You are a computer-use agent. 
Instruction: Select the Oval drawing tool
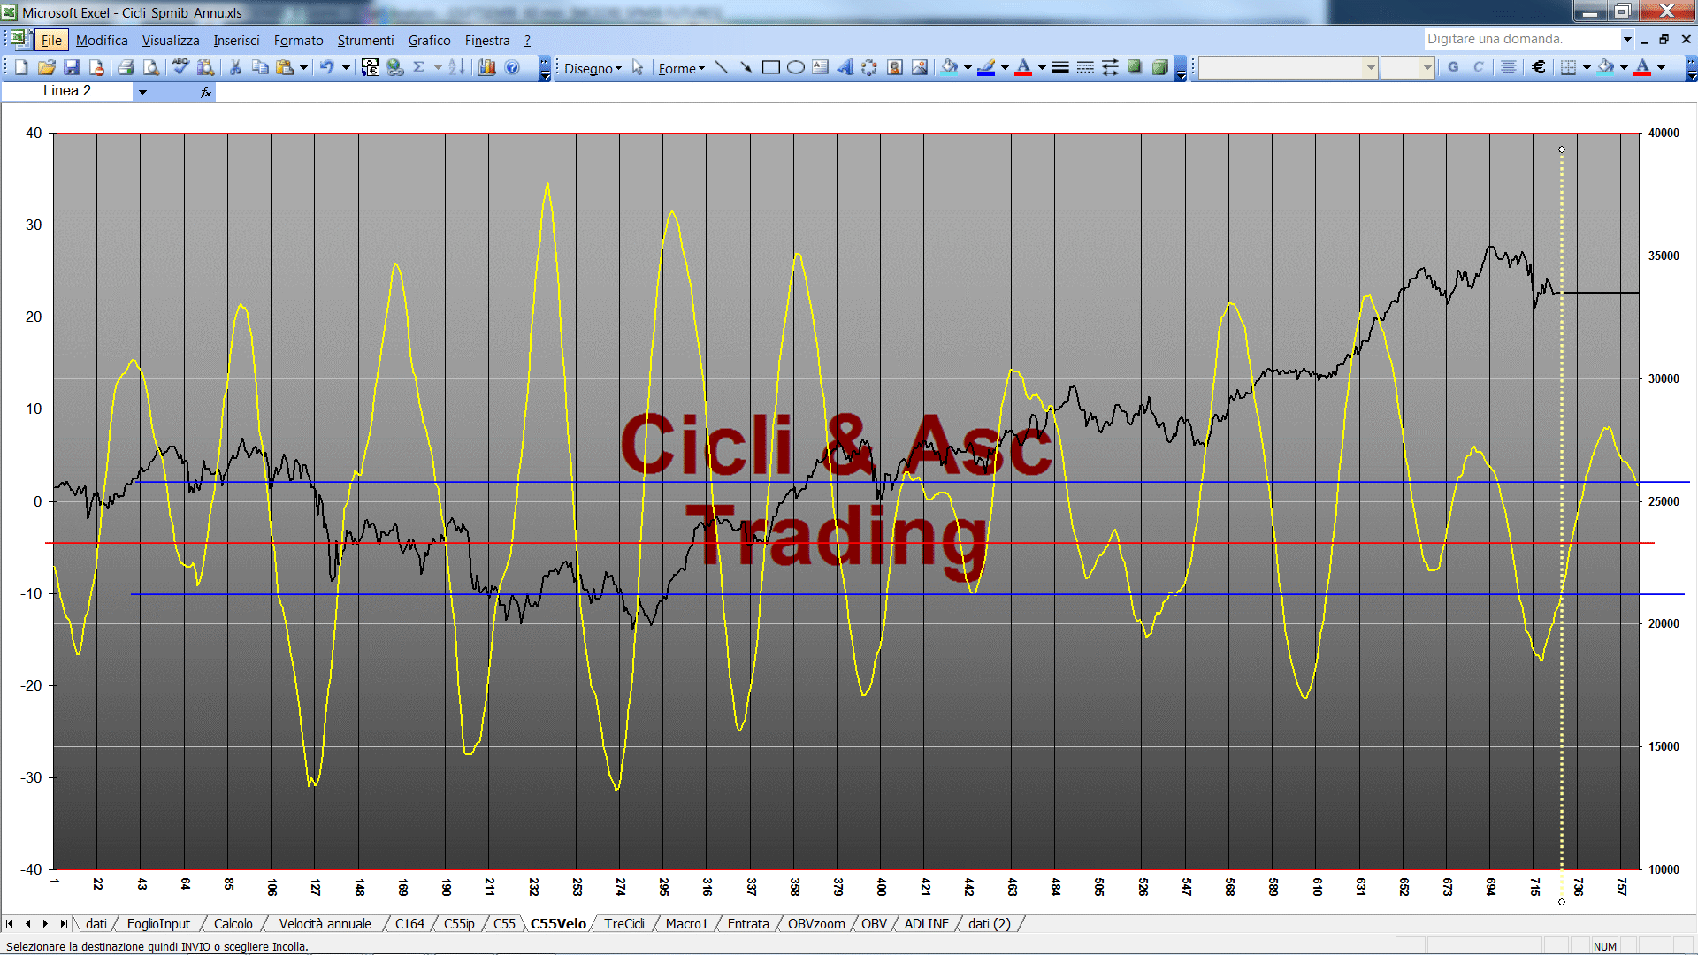pos(795,67)
